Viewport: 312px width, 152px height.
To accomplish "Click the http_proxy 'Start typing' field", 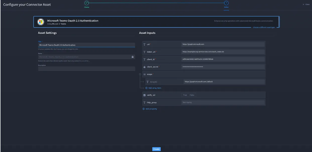I will (223, 103).
